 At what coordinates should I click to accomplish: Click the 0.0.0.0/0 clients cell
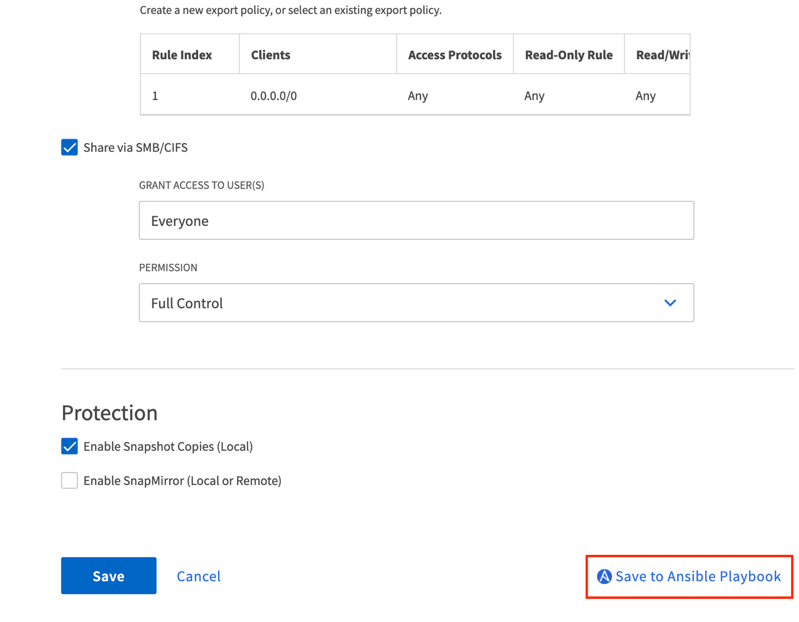point(274,96)
